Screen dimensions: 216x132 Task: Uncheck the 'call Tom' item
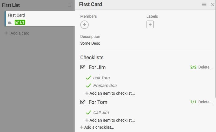click(88, 78)
